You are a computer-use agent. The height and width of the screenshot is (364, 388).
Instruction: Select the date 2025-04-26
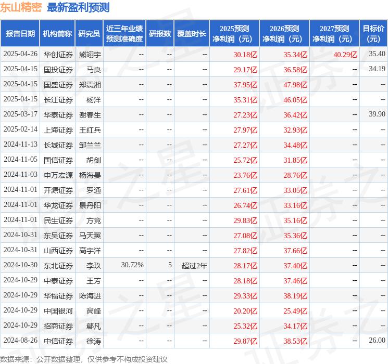20,54
